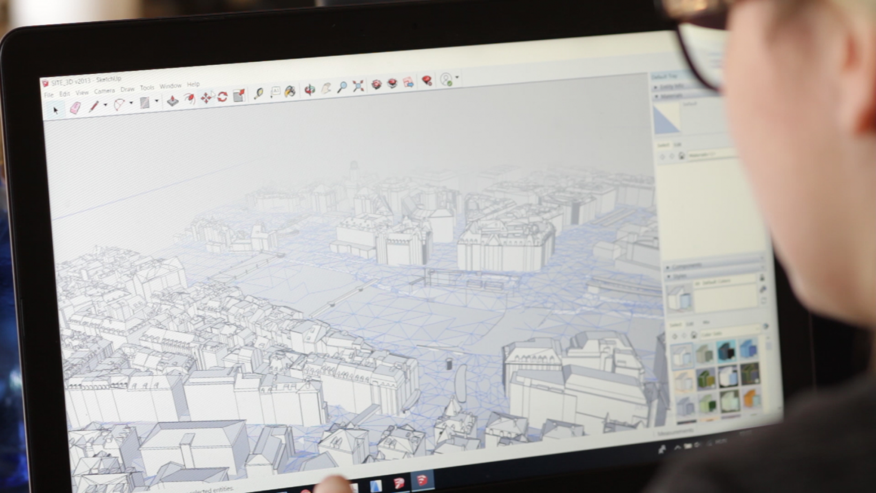This screenshot has width=876, height=493.
Task: Open the account icon dropdown arrow
Action: point(457,78)
